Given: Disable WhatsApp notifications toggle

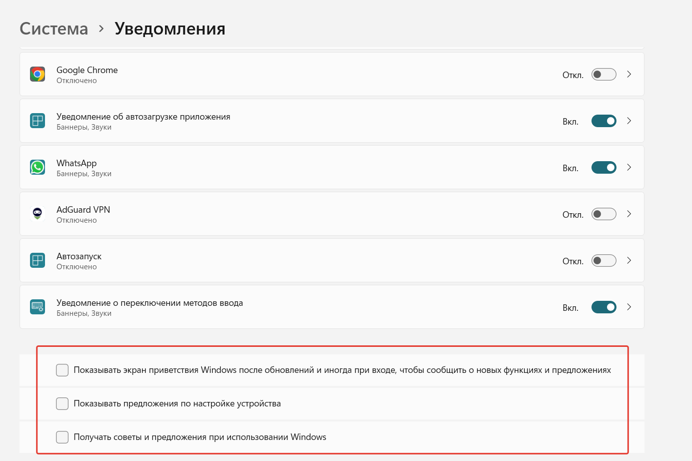Looking at the screenshot, I should 604,168.
